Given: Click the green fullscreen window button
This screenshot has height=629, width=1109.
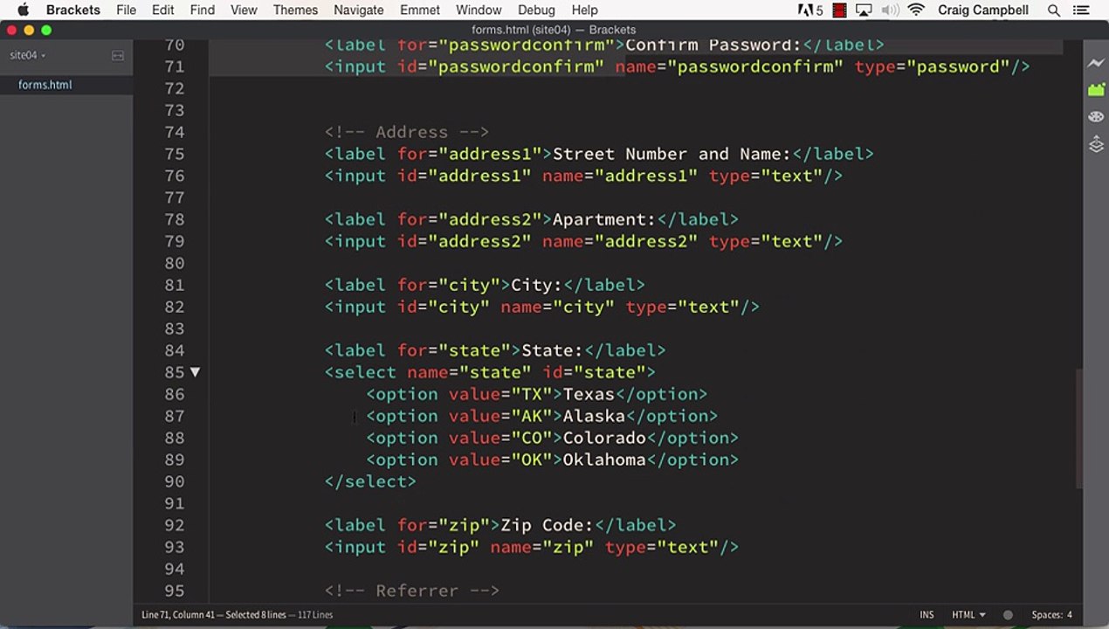Looking at the screenshot, I should [x=46, y=30].
